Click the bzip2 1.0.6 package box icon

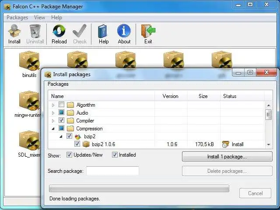[x=86, y=144]
